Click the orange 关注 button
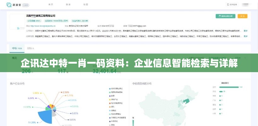Image resolution: width=258 pixels, height=126 pixels. tap(242, 16)
